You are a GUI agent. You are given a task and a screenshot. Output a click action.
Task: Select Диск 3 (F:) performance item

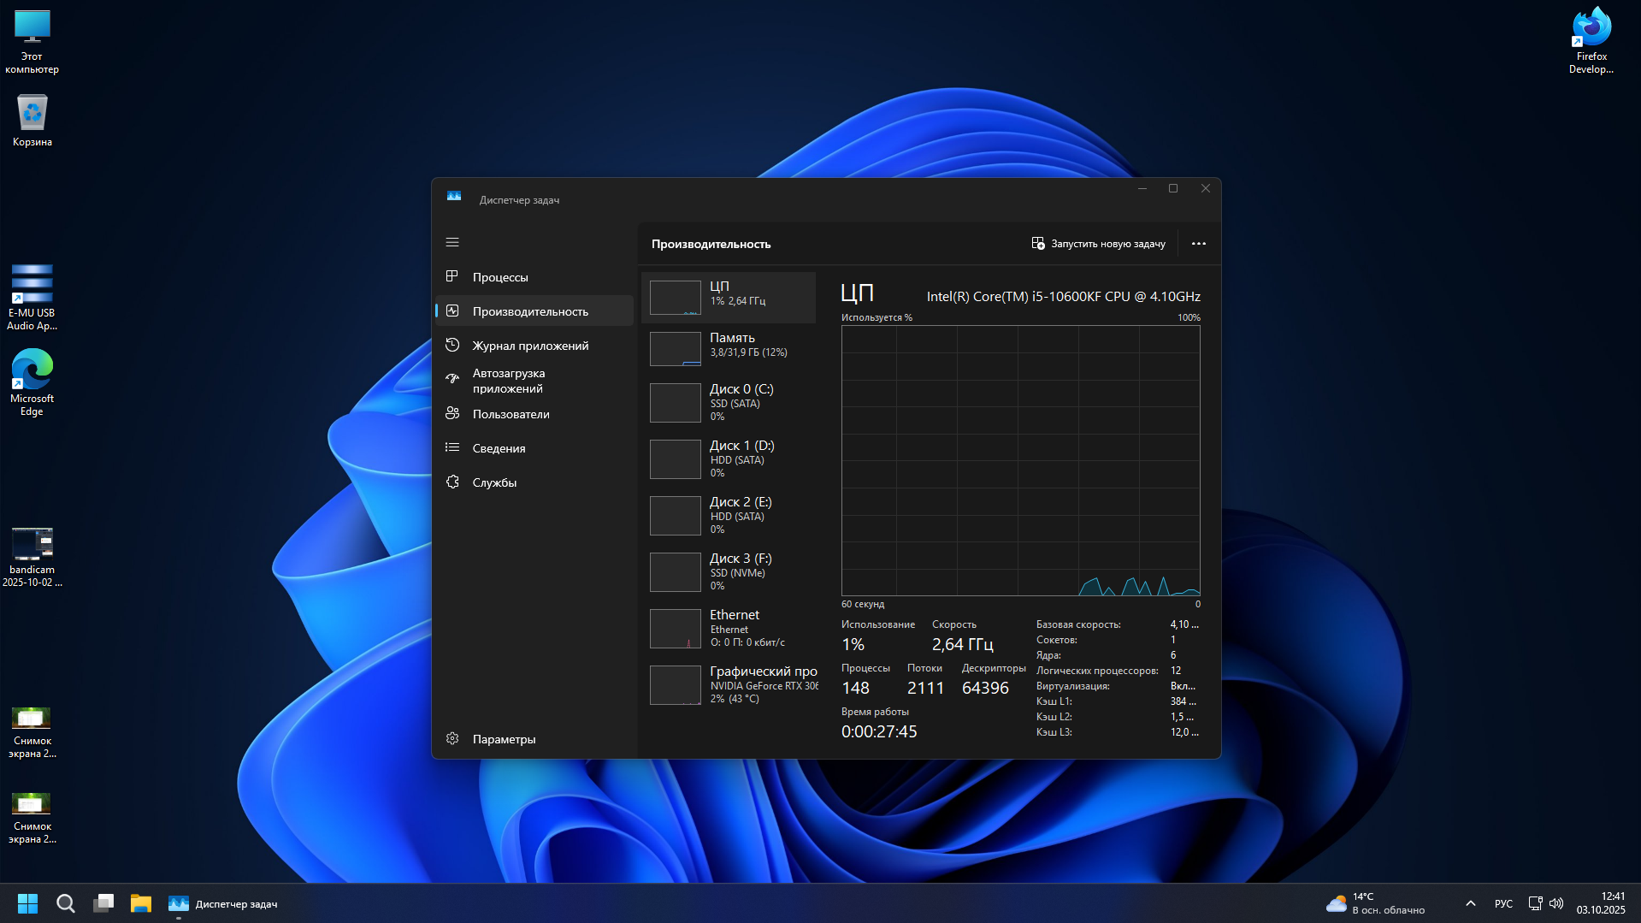pyautogui.click(x=729, y=571)
